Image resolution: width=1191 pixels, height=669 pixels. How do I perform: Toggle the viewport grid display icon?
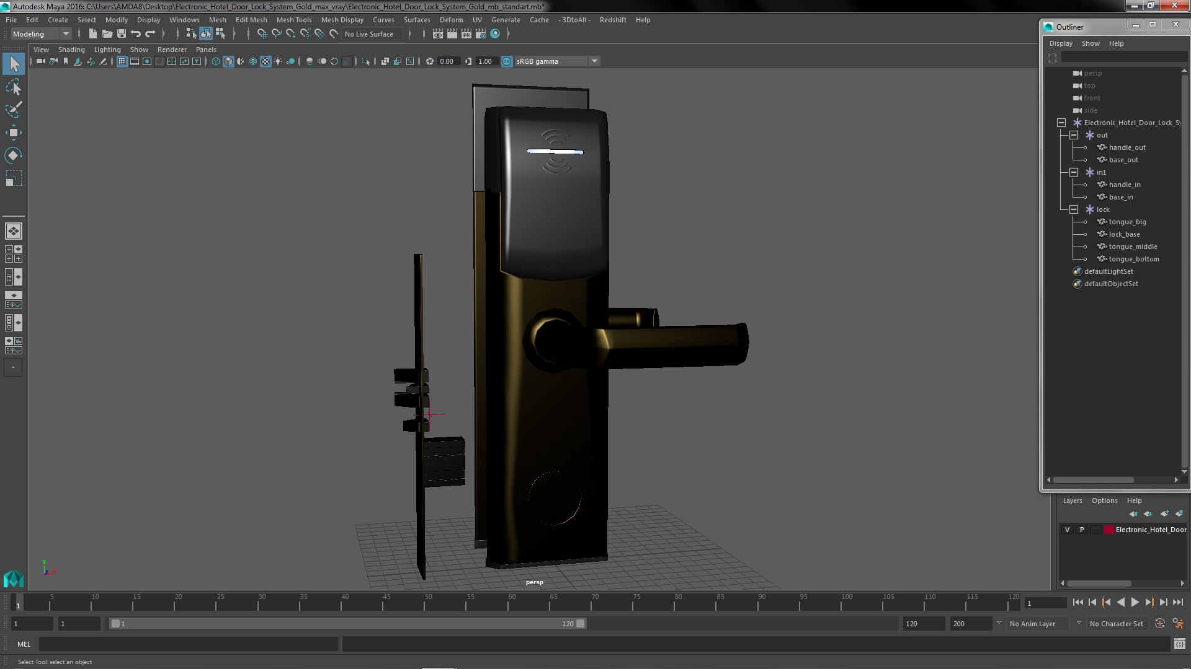122,61
